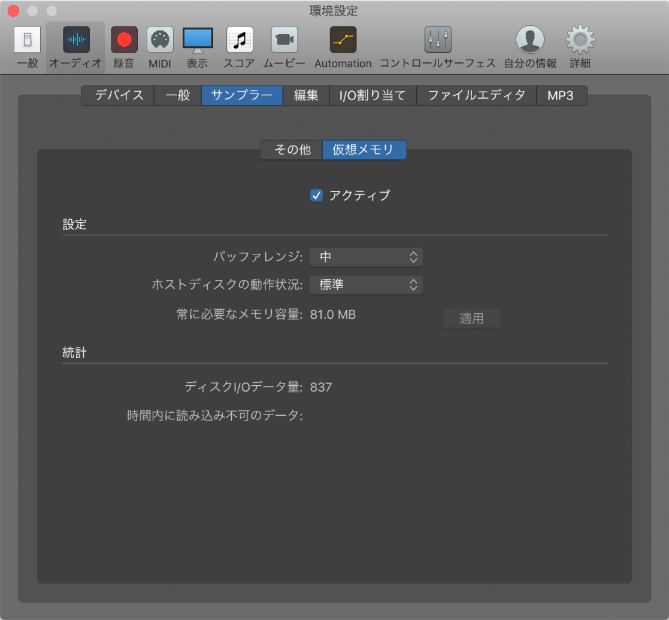Open the Control Surfaces preferences pane
The height and width of the screenshot is (620, 669).
437,47
